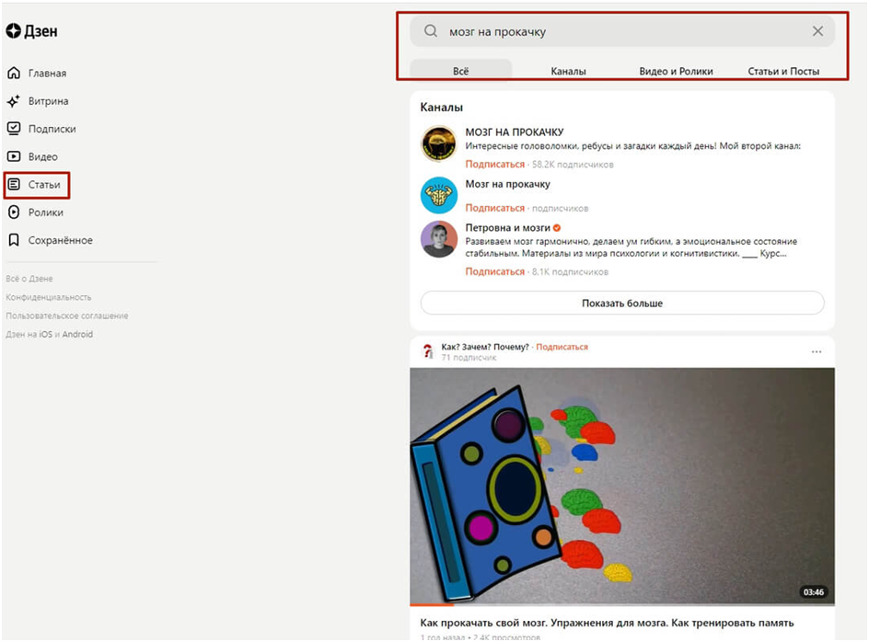Subscribe to Петровна и мозги channel
The height and width of the screenshot is (642, 869).
point(494,271)
